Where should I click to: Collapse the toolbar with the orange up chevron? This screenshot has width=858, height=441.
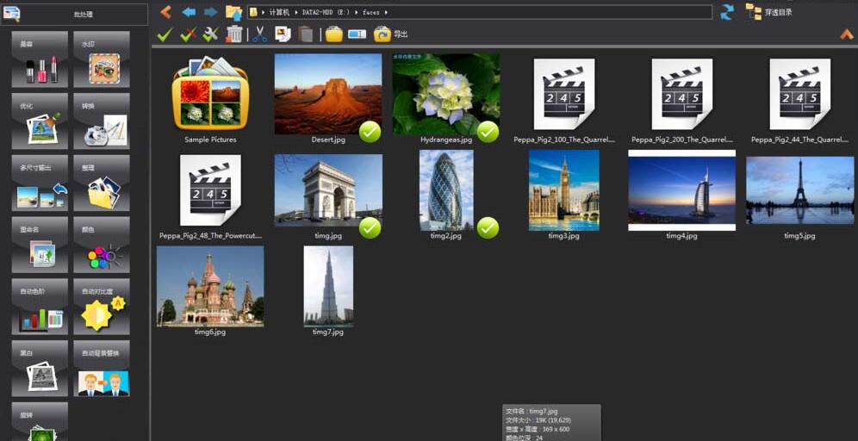tap(846, 34)
